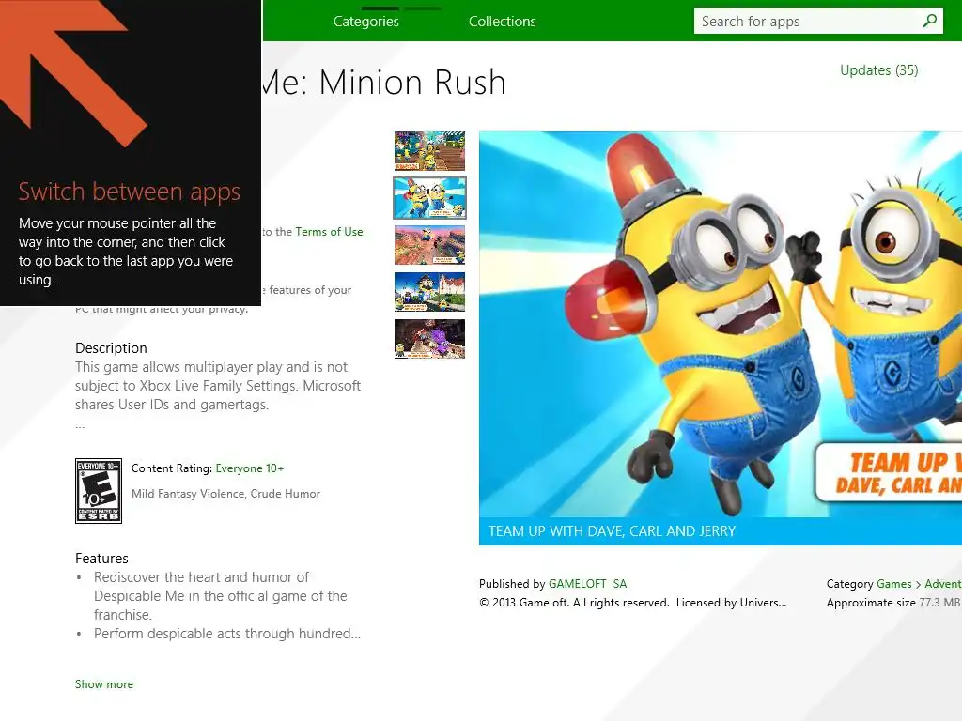The image size is (962, 721).
Task: Open Updates (35) link
Action: (x=878, y=70)
